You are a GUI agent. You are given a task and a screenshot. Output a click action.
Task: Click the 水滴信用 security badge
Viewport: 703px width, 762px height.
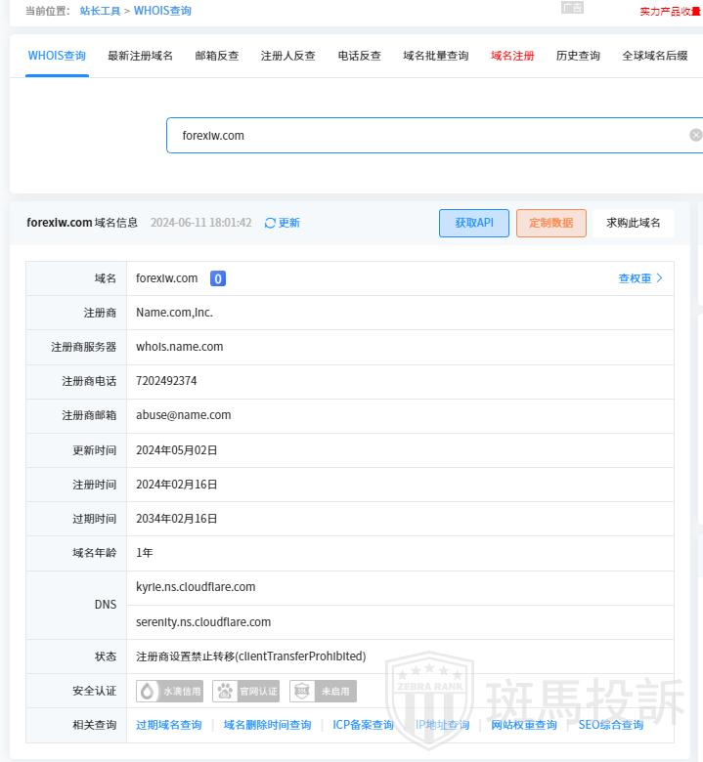170,691
